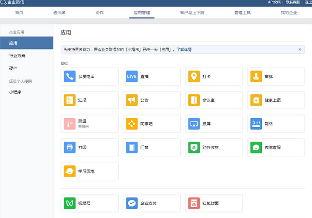Select 行业方案 in the left sidebar
312x218 pixels.
pos(17,56)
